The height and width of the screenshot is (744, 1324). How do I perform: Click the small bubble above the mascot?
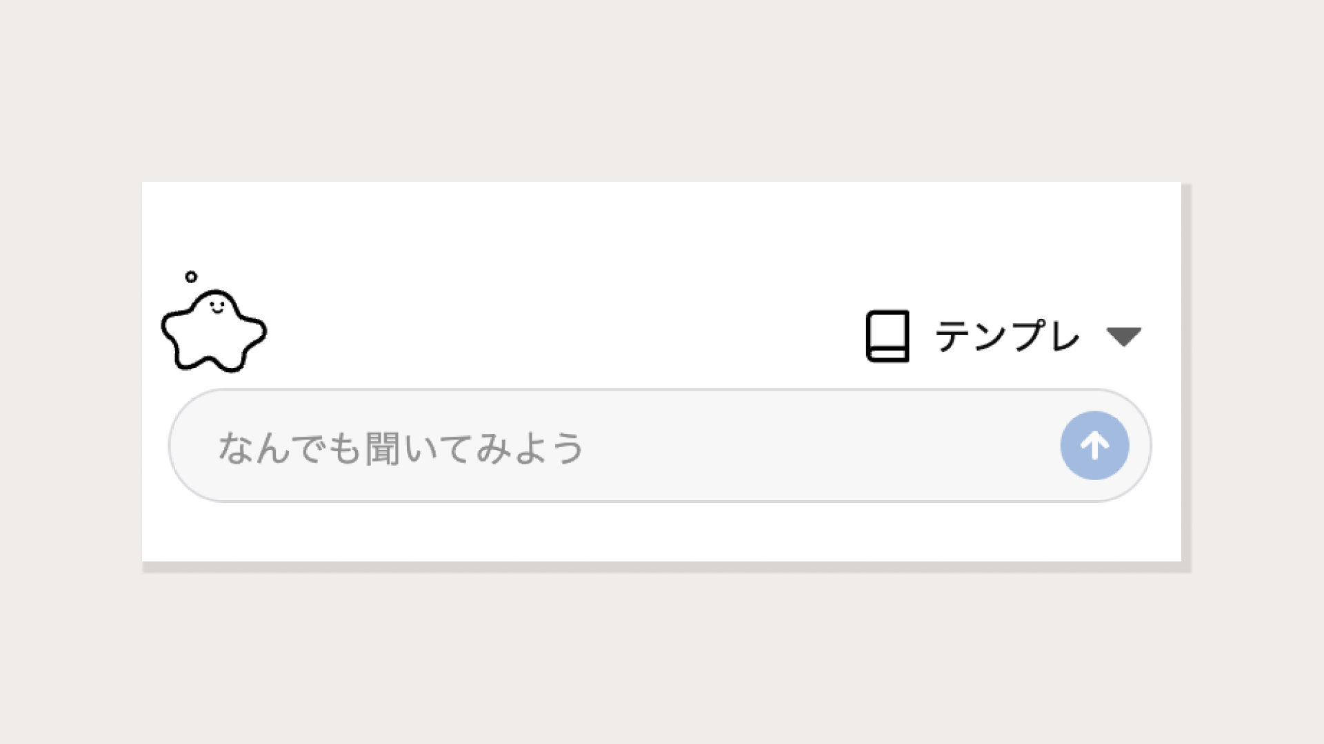point(191,277)
